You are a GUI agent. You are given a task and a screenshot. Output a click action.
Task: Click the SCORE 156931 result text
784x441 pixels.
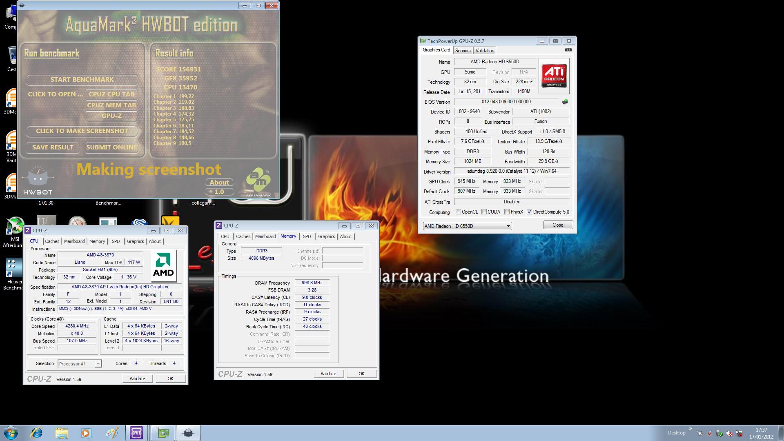tap(178, 69)
